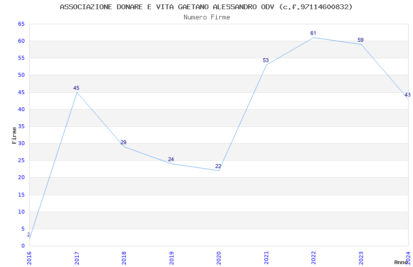Click the x-axis year 2019
Image resolution: width=413 pixels, height=267 pixels.
172,258
